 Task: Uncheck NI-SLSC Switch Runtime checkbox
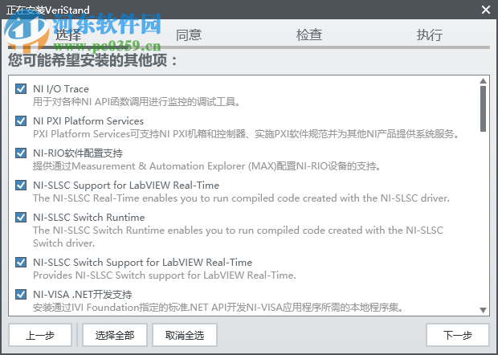point(21,217)
